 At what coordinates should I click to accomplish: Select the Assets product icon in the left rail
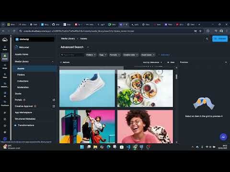tap(5, 57)
